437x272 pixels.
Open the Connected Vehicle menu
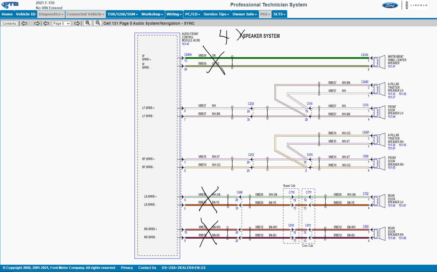point(85,14)
